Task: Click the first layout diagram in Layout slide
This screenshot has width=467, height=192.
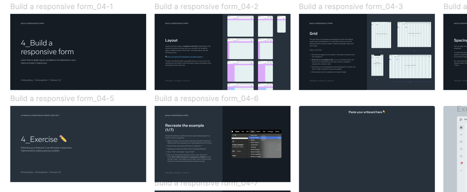Action: pos(240,26)
